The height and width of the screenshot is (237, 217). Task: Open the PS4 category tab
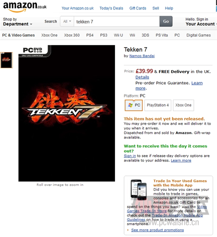[90, 35]
